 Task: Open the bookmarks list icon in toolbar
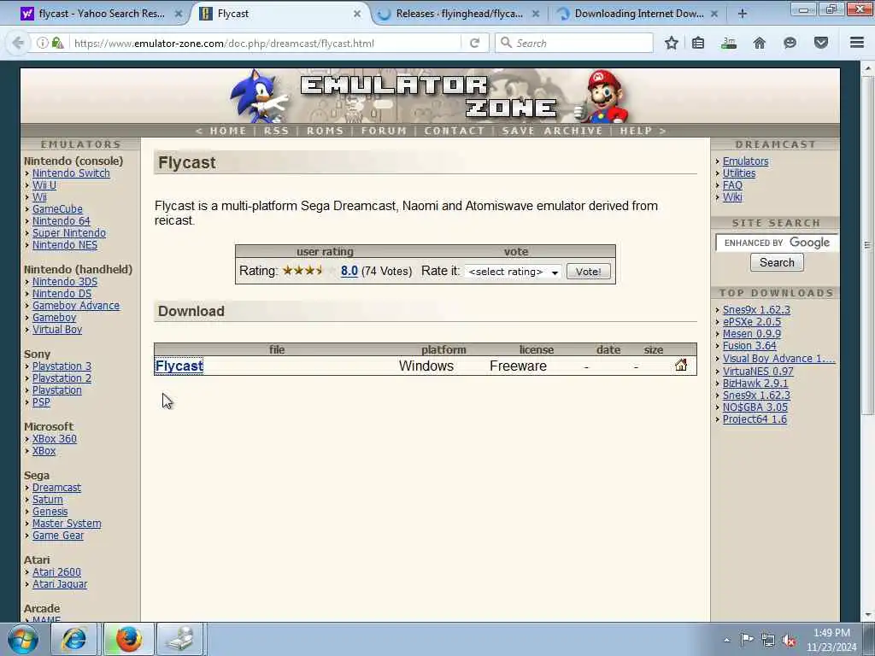tap(698, 43)
